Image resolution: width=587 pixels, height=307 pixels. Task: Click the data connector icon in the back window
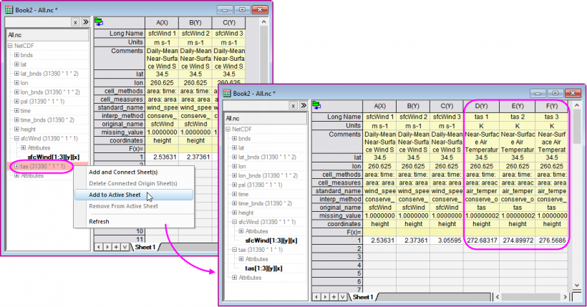click(97, 21)
